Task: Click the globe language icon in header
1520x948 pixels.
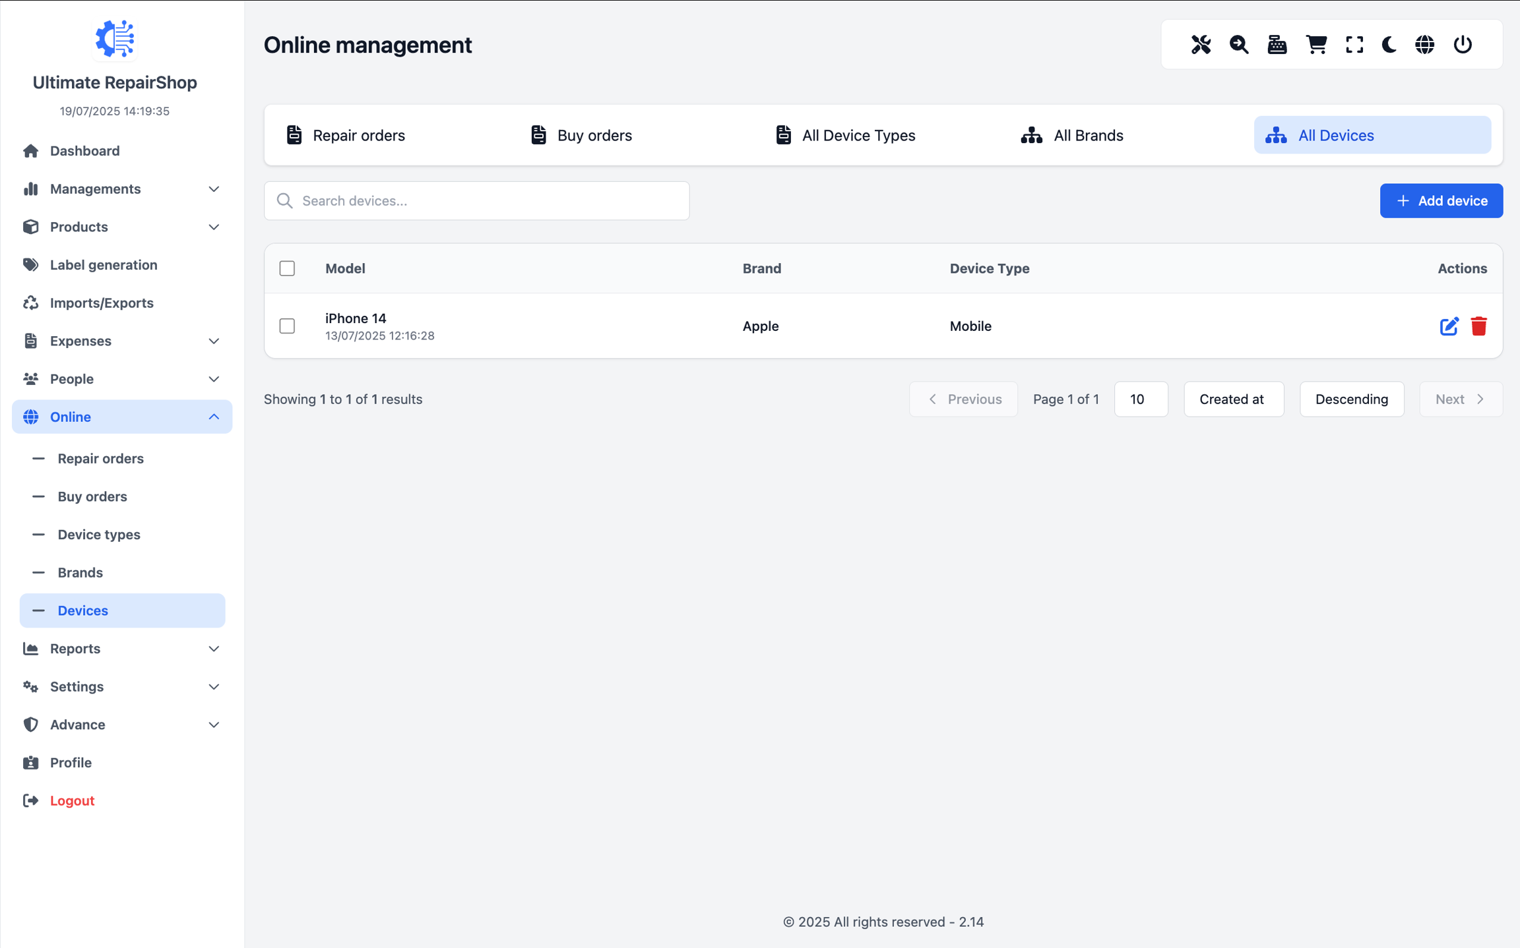Action: 1425,45
